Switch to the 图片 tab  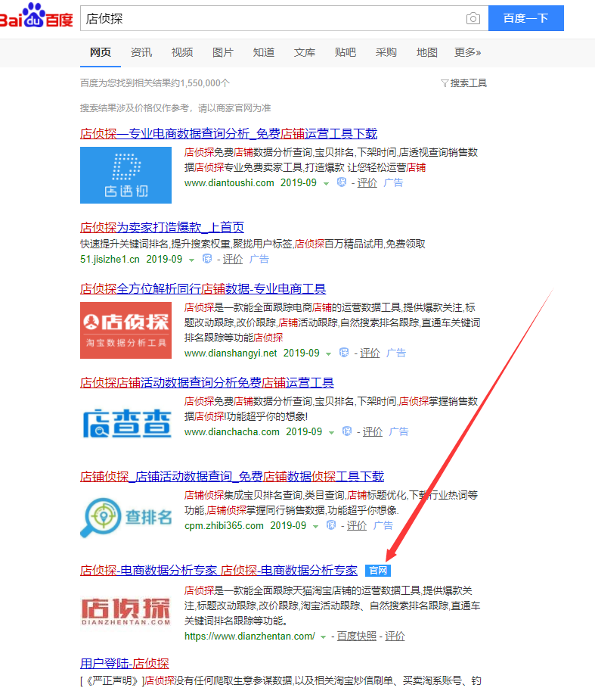[x=223, y=52]
